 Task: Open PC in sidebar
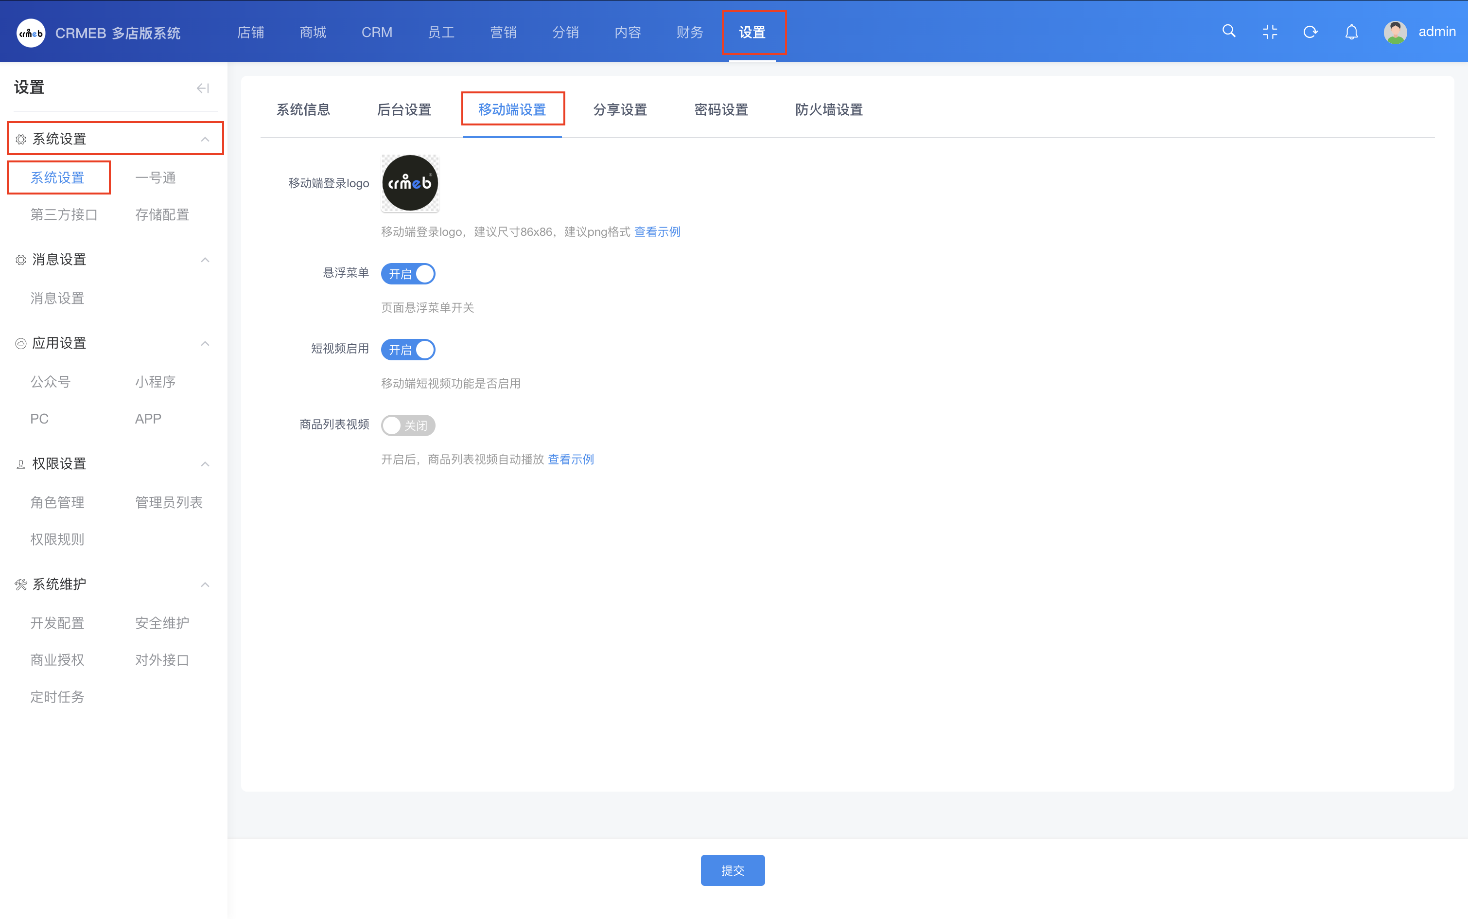[x=39, y=419]
